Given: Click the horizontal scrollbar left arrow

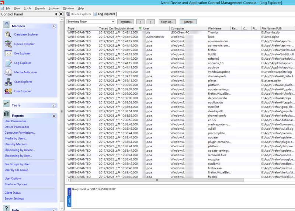Looking at the screenshot, I should coord(69,180).
